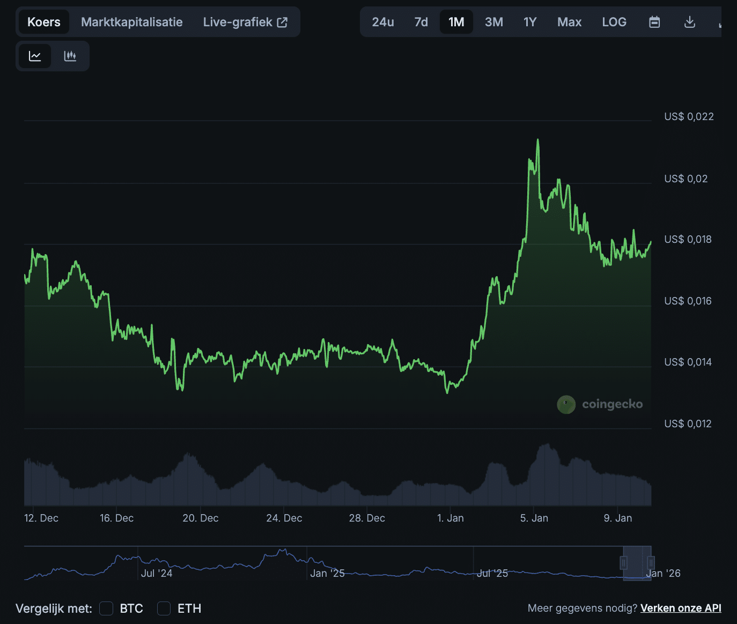
Task: Open the Live-grafiek tab
Action: tap(238, 22)
